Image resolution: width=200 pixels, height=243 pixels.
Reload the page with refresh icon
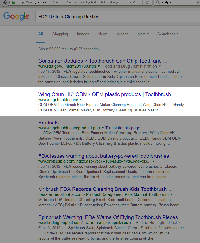pyautogui.click(x=147, y=2)
